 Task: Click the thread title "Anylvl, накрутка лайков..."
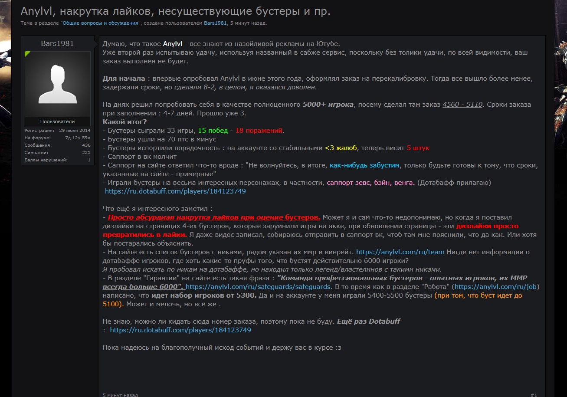(x=175, y=11)
